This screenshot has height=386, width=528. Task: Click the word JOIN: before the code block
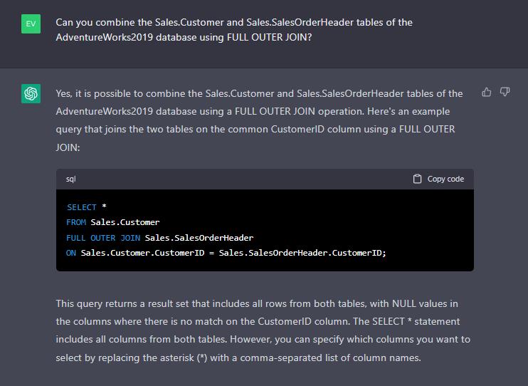(x=68, y=147)
